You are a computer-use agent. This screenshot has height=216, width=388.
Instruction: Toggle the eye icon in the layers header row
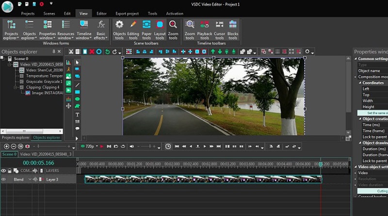(x=3, y=171)
